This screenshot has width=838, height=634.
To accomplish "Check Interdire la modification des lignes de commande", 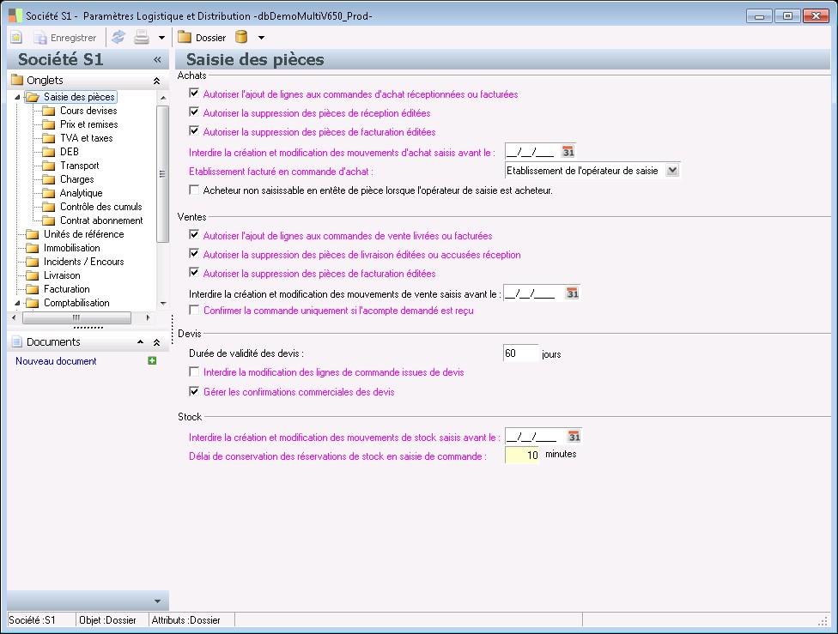I will click(x=194, y=371).
